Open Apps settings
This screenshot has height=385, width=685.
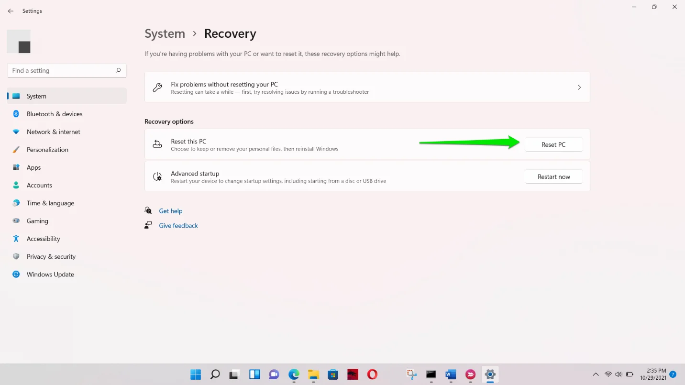click(x=67, y=167)
